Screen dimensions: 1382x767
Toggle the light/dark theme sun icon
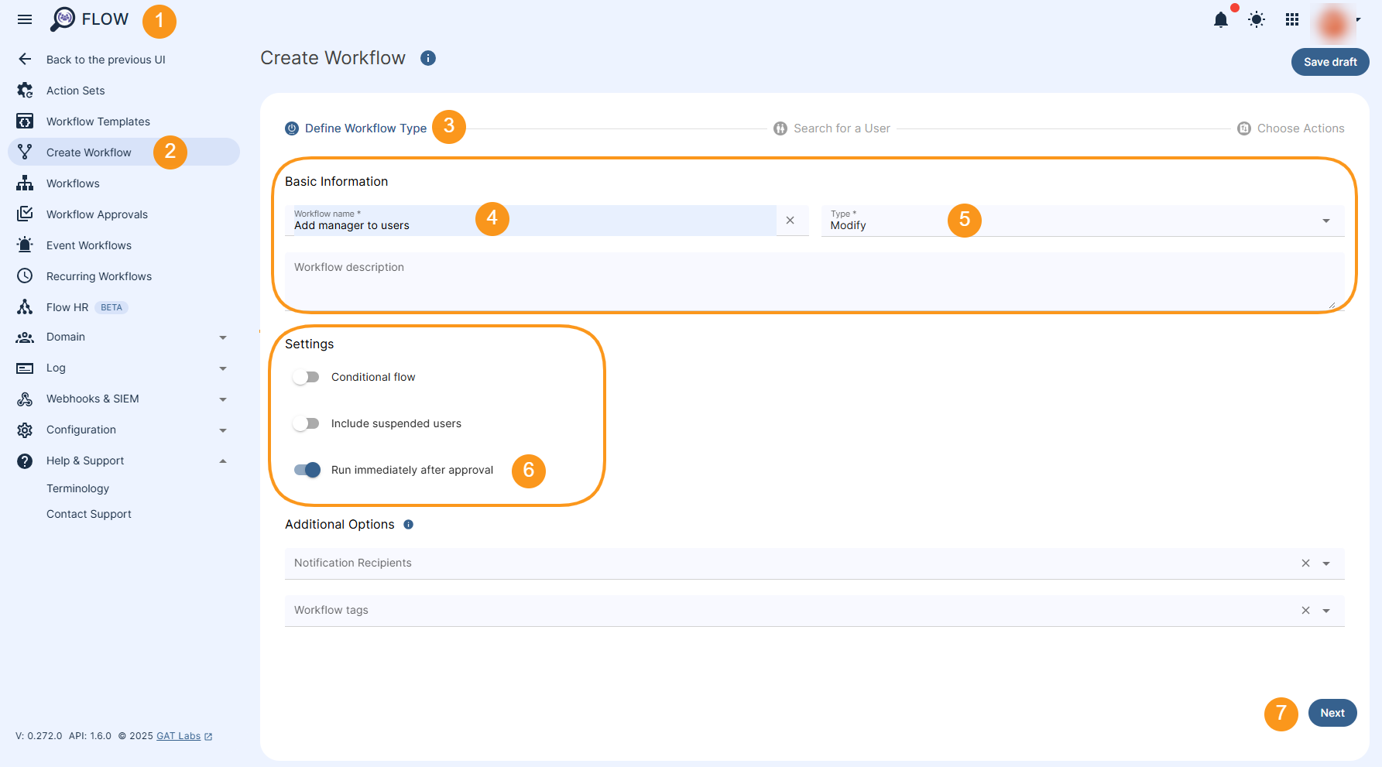point(1256,19)
